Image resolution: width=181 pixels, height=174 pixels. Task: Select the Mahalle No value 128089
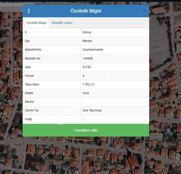(x=88, y=59)
